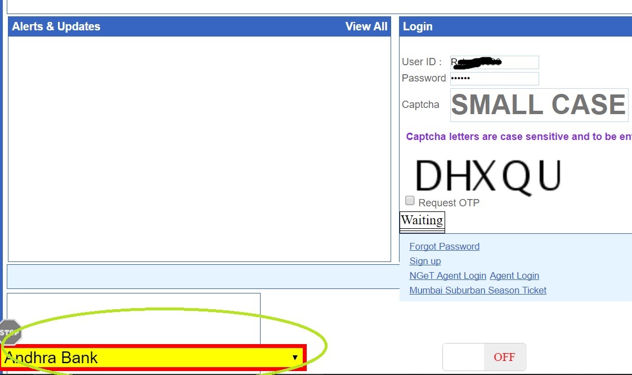Go to the Agent Login link

click(514, 275)
